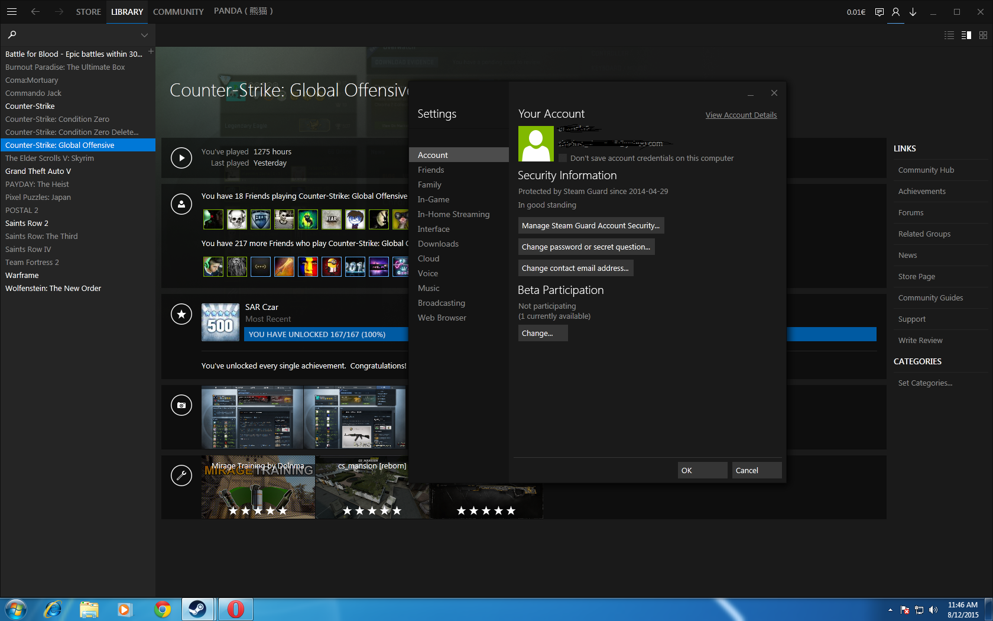Open the STORE tab
993x621 pixels.
click(88, 12)
